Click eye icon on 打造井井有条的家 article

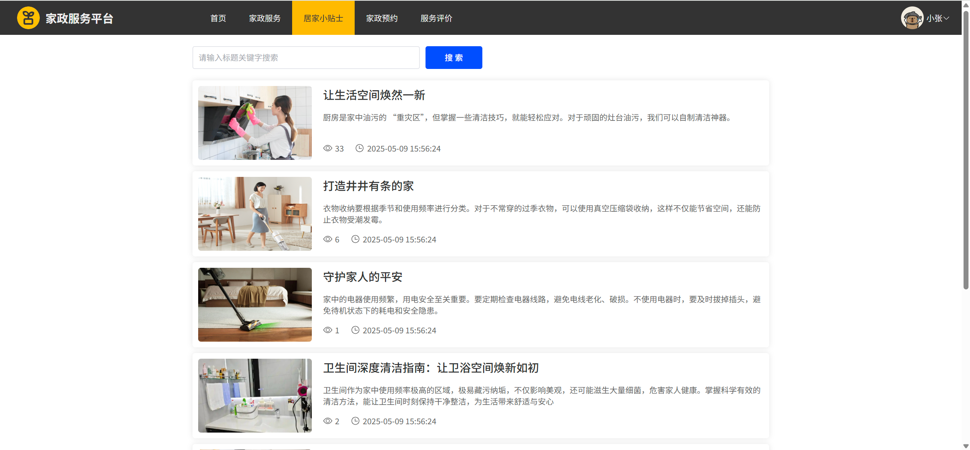pos(327,239)
